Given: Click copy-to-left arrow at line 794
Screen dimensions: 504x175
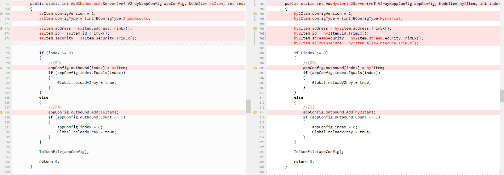Looking at the screenshot, I should (x=255, y=14).
